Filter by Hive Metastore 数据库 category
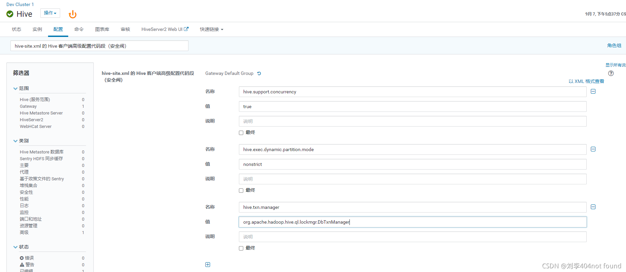The width and height of the screenshot is (626, 272). tap(42, 152)
